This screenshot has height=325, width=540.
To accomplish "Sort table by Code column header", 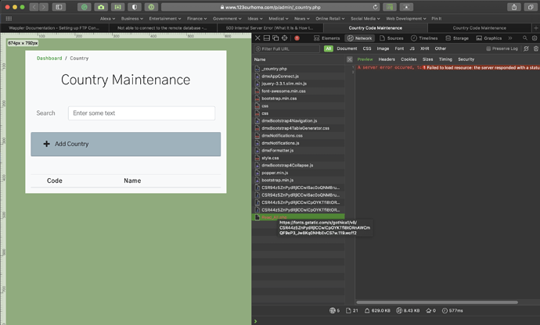I will (55, 180).
